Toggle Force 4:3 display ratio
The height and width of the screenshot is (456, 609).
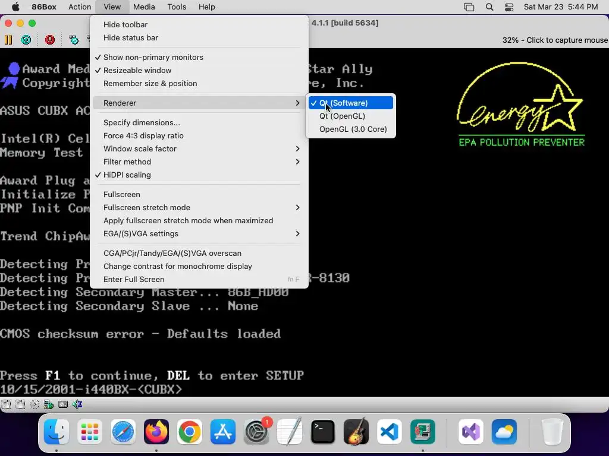pos(199,136)
